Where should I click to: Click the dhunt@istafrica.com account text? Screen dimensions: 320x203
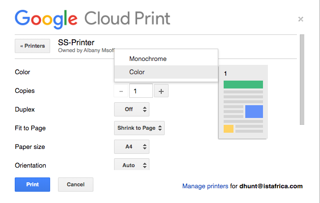[271, 186]
